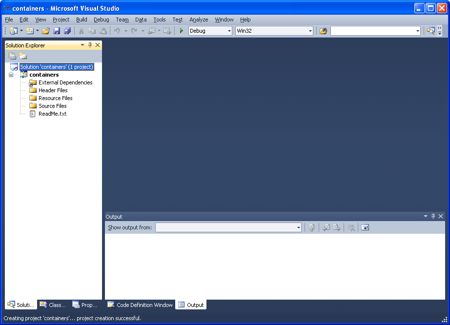Click the New Project toolbar icon
The height and width of the screenshot is (325, 450).
pyautogui.click(x=14, y=31)
